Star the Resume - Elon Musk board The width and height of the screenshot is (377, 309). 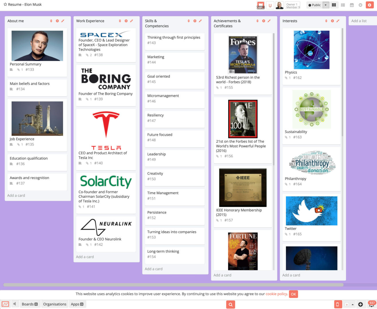pyautogui.click(x=5, y=5)
